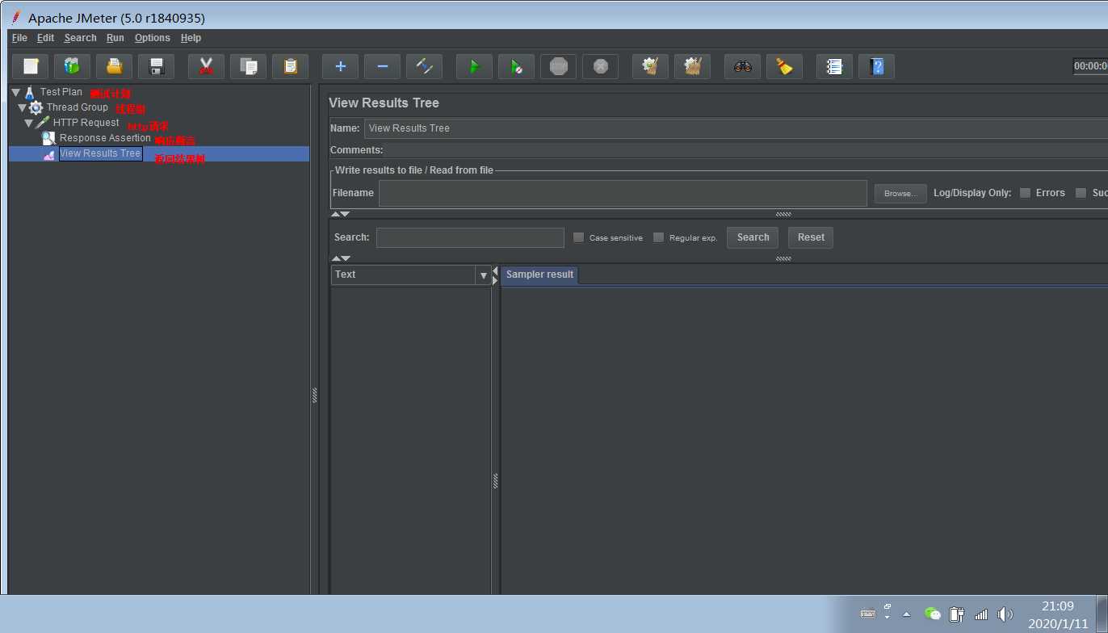Open the File menu
Screen dimensions: 1108x633
tap(19, 38)
